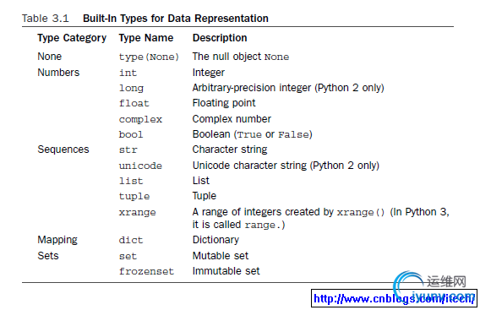Click the cnblogs.com/itech URL link
Viewport: 480px width, 310px height.
[x=394, y=298]
